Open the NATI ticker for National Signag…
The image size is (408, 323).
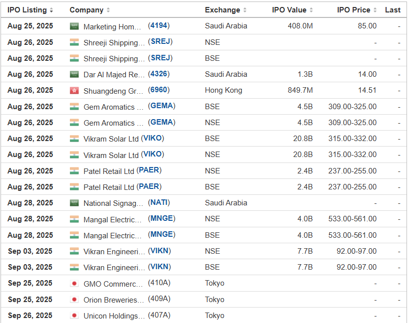tap(159, 202)
